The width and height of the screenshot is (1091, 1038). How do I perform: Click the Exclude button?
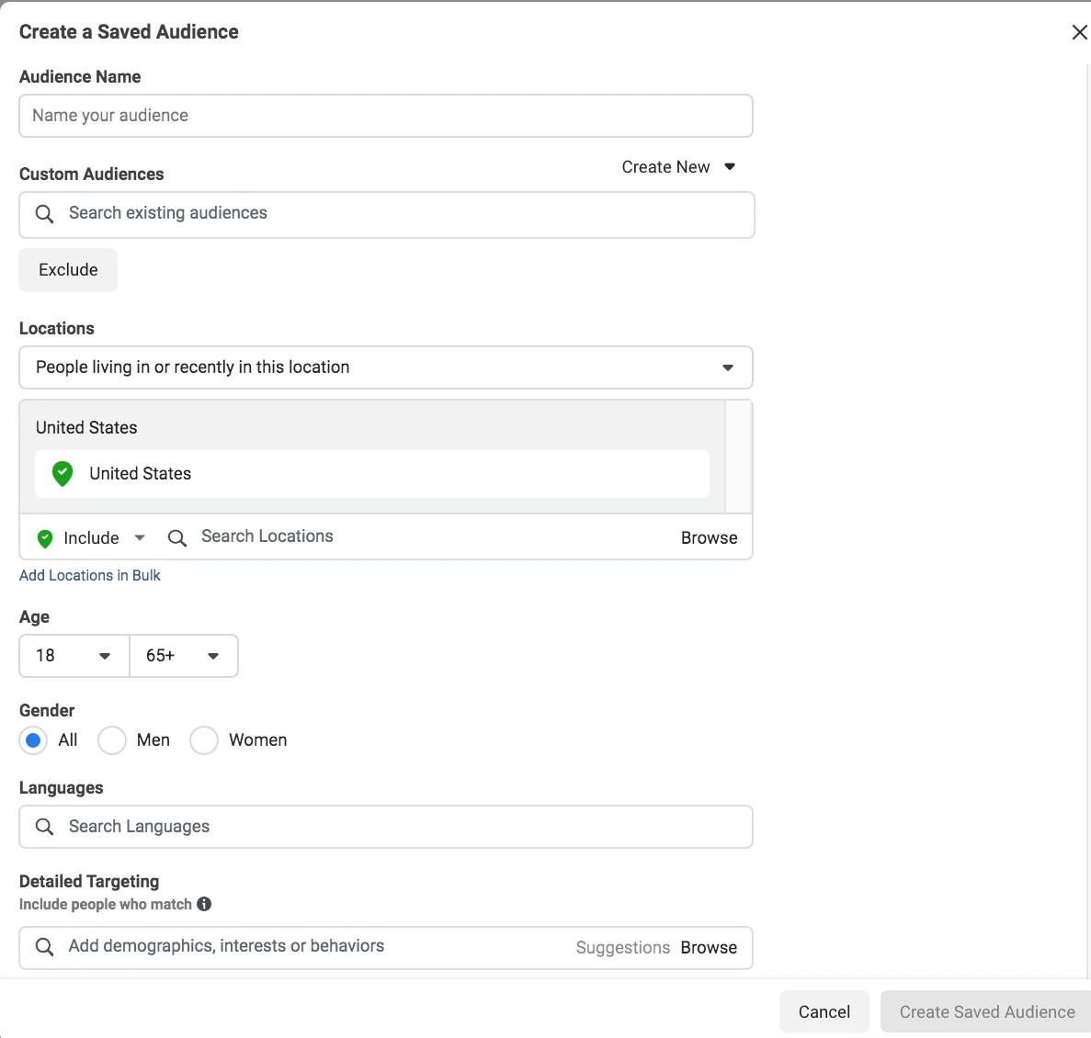(68, 270)
